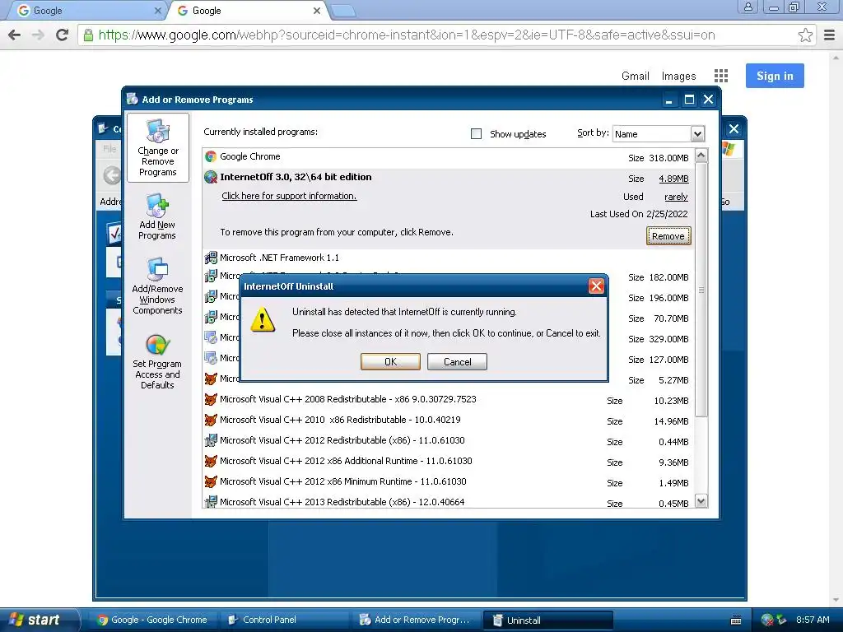Click the .NET Framework 1.1 installer icon
Screen dimensions: 843x632
click(211, 258)
